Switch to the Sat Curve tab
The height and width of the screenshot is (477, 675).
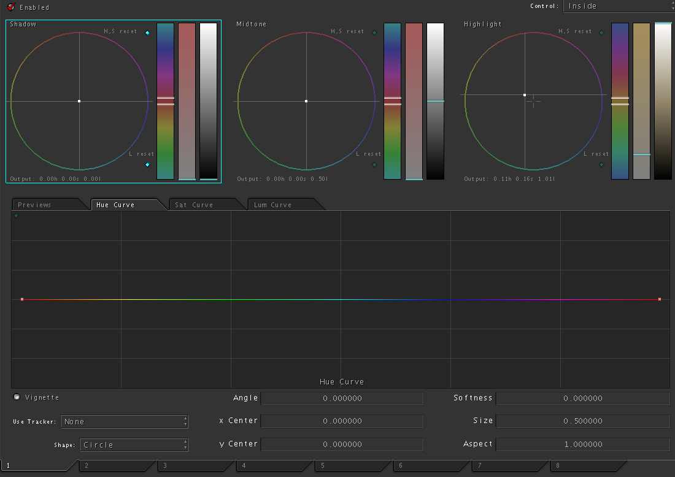point(194,205)
